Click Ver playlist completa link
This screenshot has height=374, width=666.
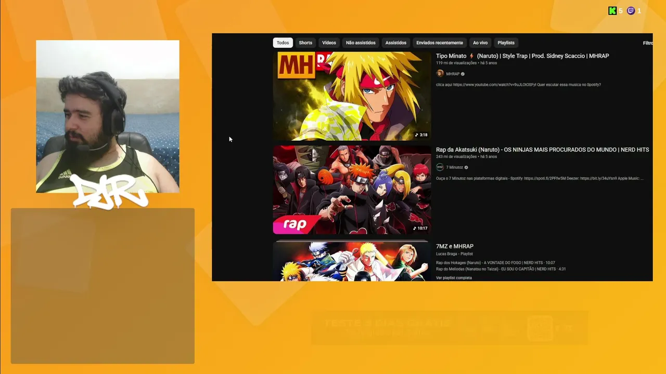[x=454, y=278]
